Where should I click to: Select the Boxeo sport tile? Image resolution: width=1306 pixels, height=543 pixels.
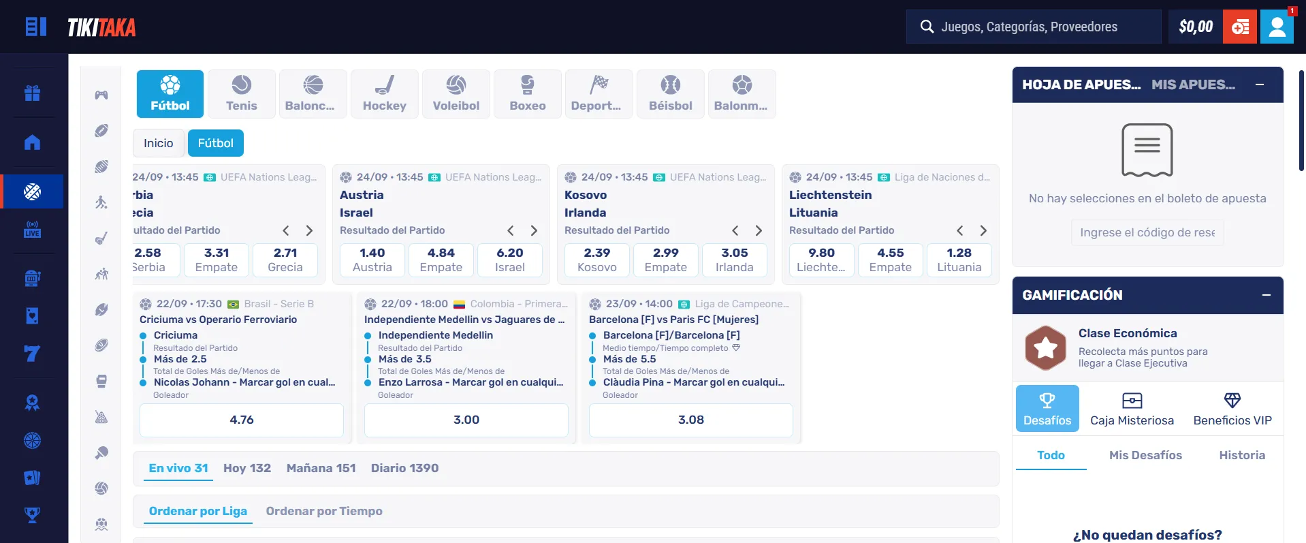[528, 94]
